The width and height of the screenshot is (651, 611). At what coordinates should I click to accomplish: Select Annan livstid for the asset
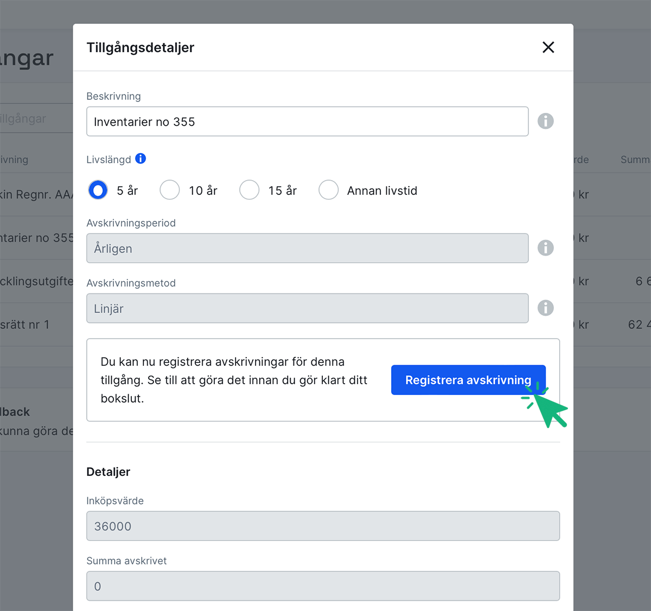point(329,190)
